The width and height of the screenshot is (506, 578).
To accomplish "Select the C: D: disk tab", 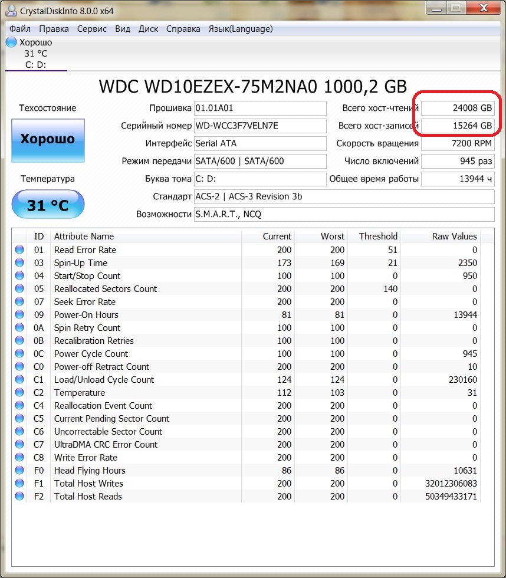I will (x=36, y=54).
